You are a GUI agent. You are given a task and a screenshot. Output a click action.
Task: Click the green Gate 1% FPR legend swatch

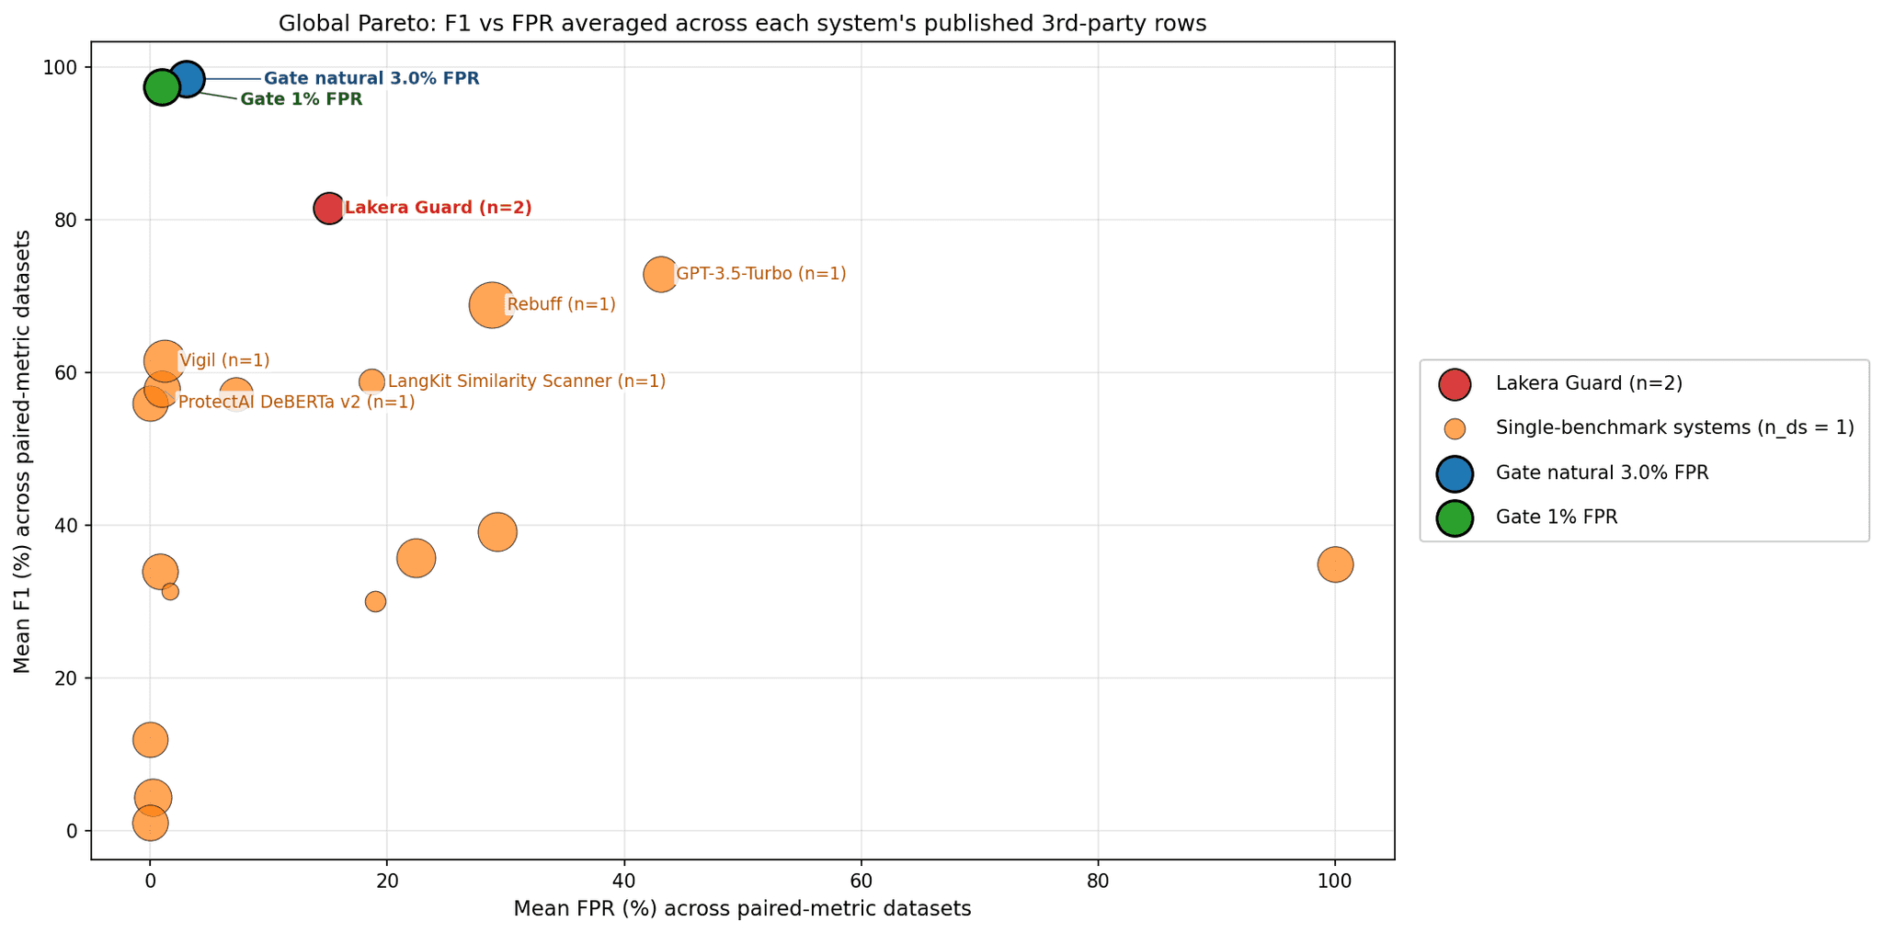click(x=1455, y=518)
